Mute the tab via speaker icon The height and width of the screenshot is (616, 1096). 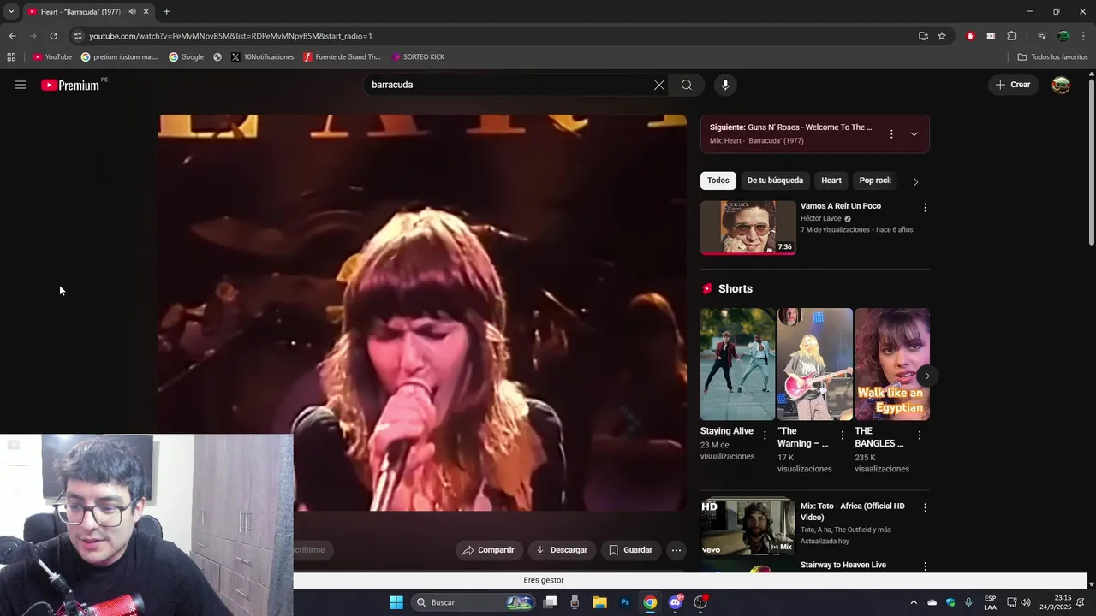[132, 11]
